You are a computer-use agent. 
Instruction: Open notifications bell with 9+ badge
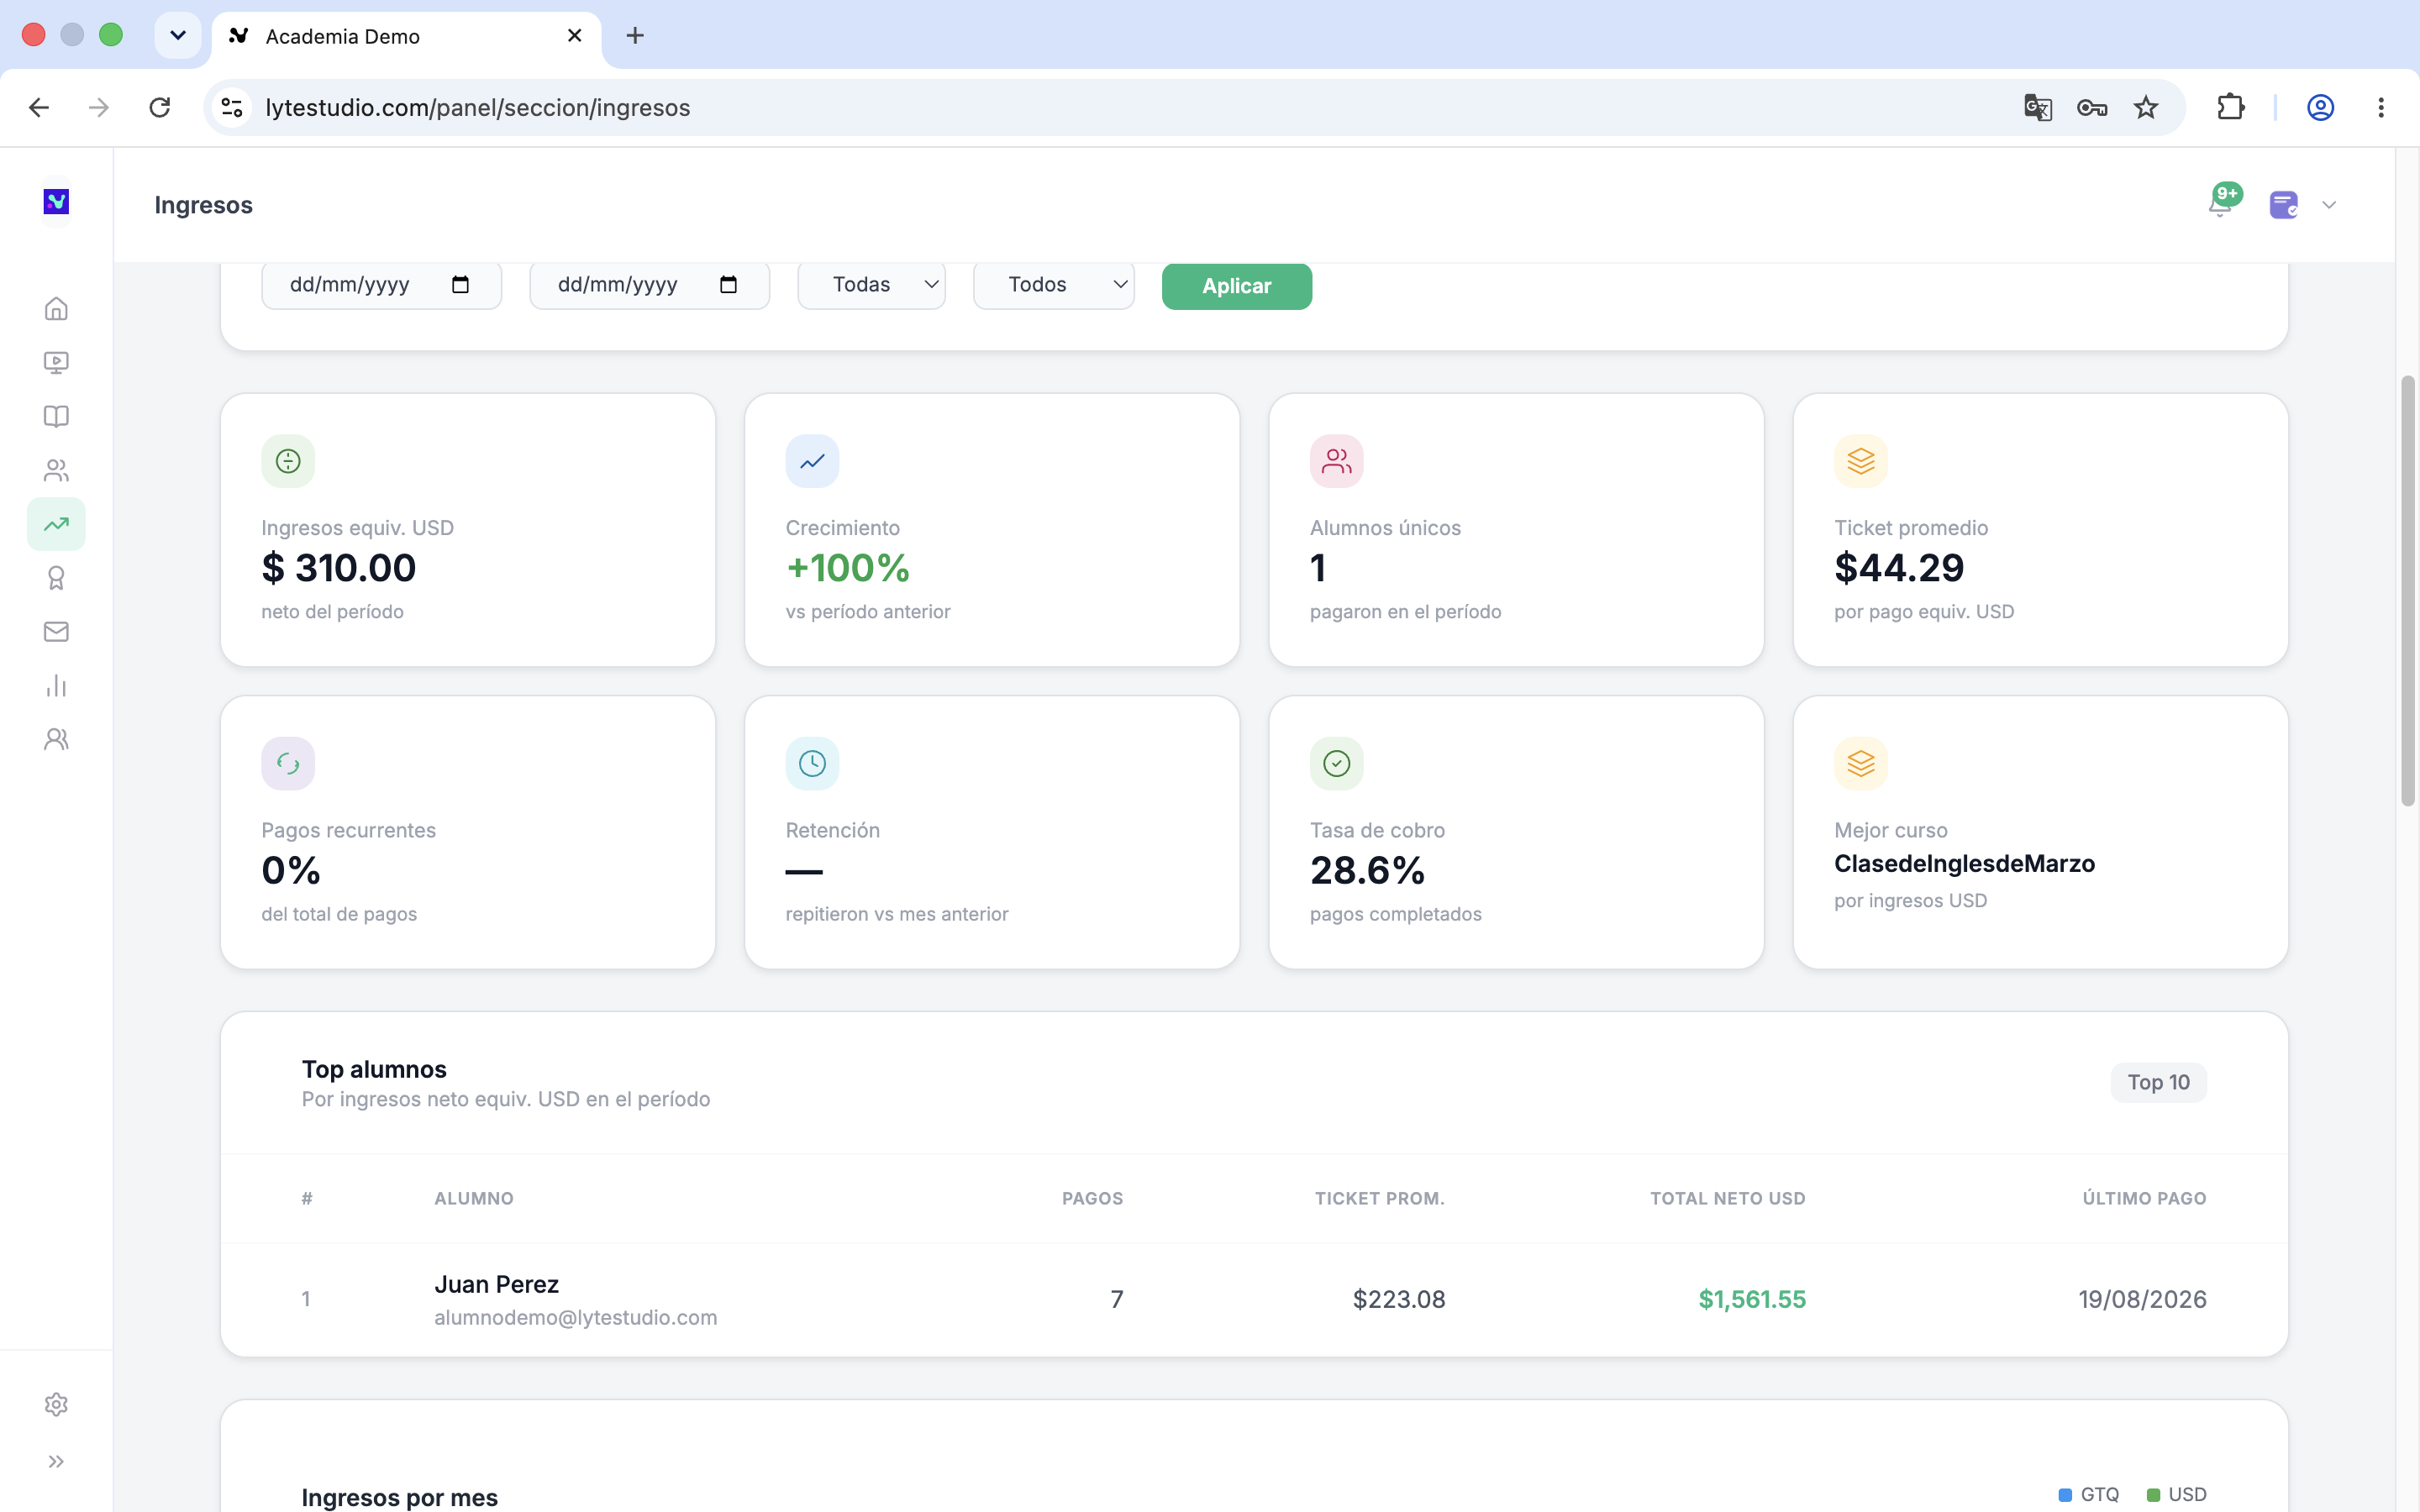pos(2222,202)
